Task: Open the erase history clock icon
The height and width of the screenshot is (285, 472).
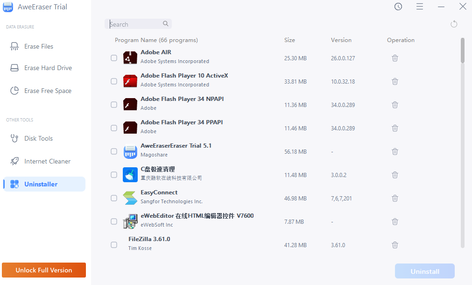Action: [398, 7]
